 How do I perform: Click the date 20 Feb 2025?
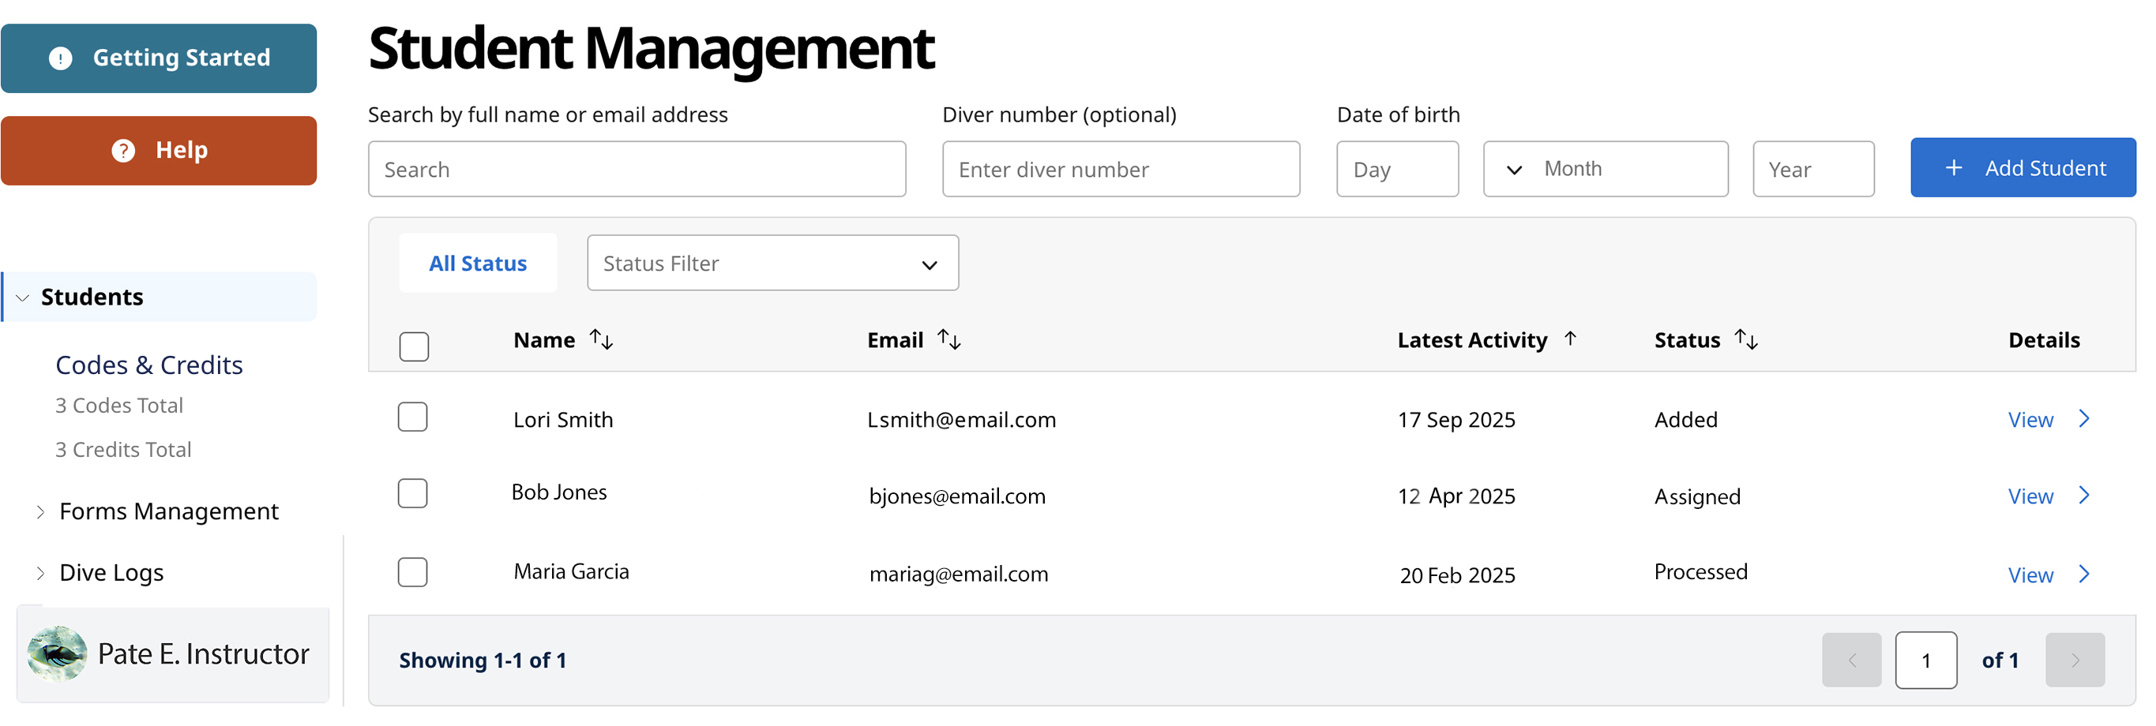1458,576
